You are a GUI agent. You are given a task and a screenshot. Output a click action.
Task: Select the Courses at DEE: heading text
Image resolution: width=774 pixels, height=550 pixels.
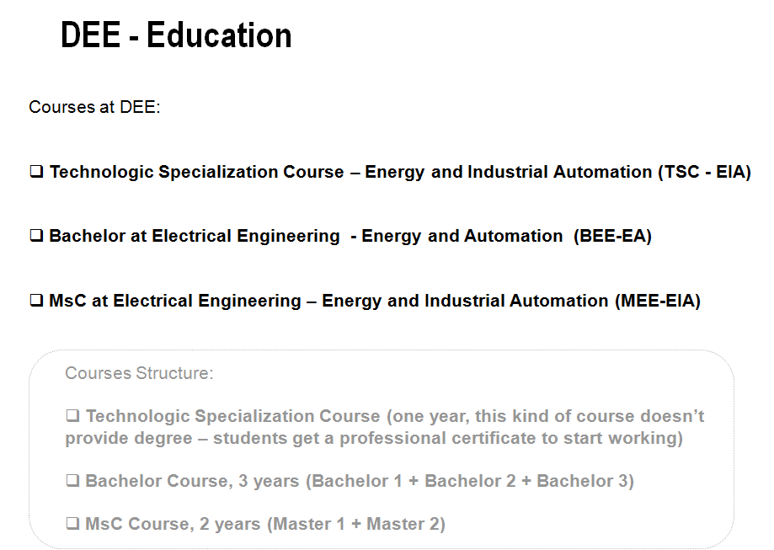[x=95, y=107]
